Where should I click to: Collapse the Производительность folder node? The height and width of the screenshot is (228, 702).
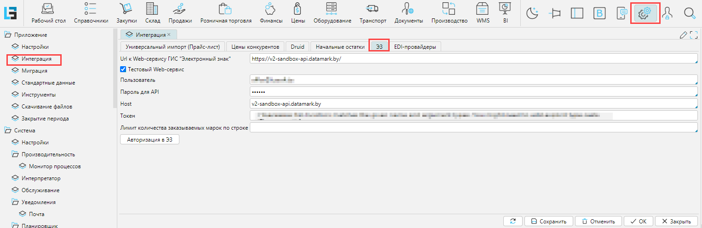click(x=15, y=154)
